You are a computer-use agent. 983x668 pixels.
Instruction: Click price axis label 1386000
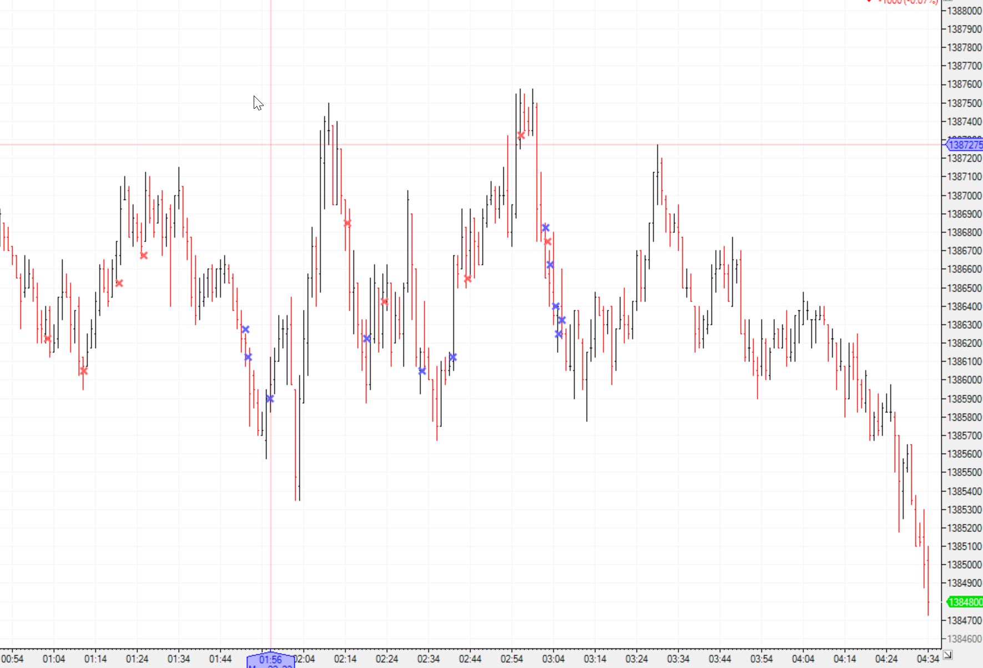coord(965,380)
